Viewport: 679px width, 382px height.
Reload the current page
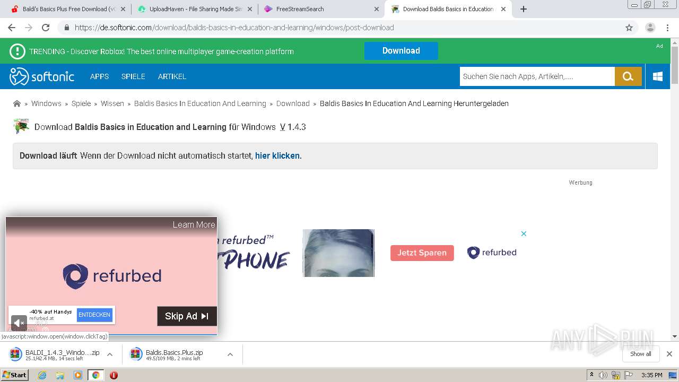[46, 28]
